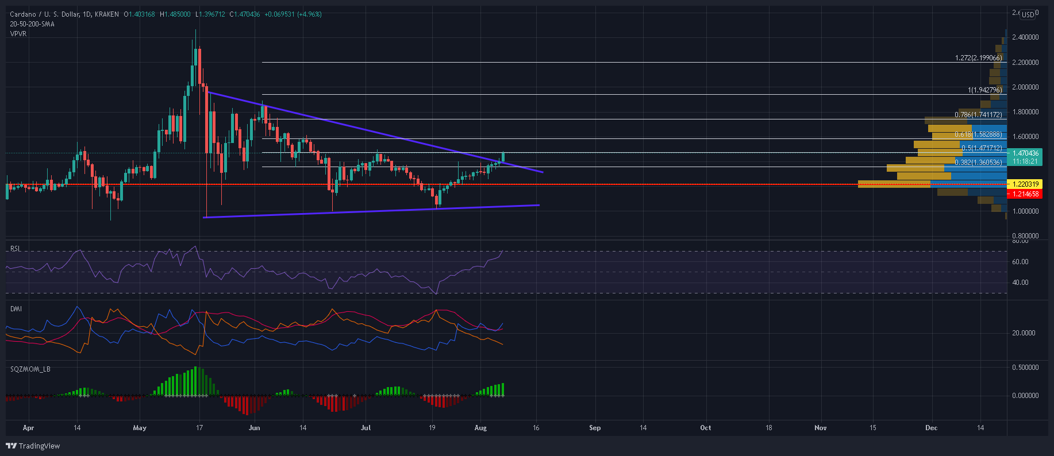This screenshot has height=456, width=1054.
Task: Click the red 1.214658 price tag
Action: tap(1025, 194)
